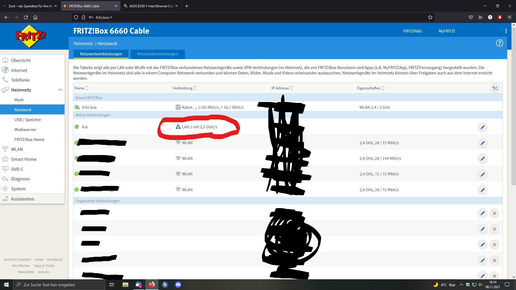Open the MyFRITZ! header link

pos(447,31)
